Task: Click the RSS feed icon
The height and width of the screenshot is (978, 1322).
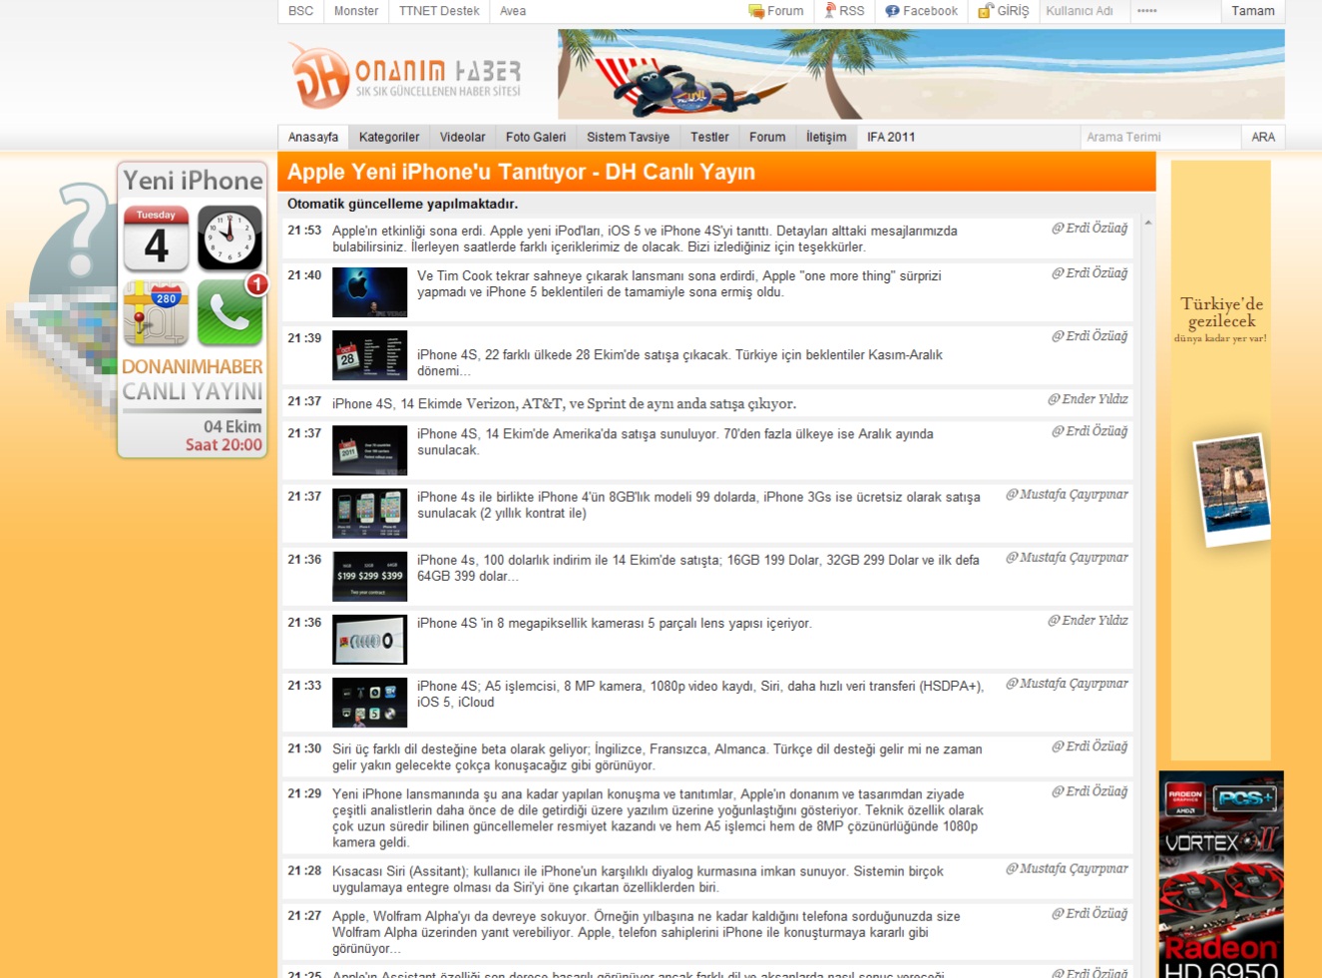Action: pos(829,11)
